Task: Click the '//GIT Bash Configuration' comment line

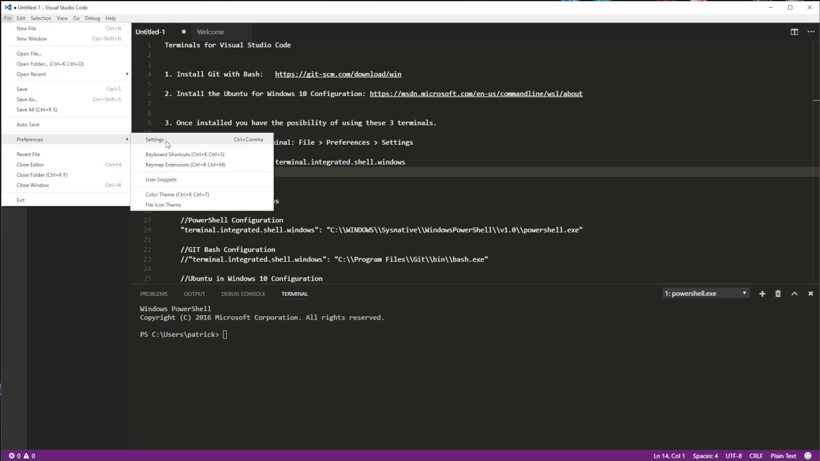Action: click(228, 250)
